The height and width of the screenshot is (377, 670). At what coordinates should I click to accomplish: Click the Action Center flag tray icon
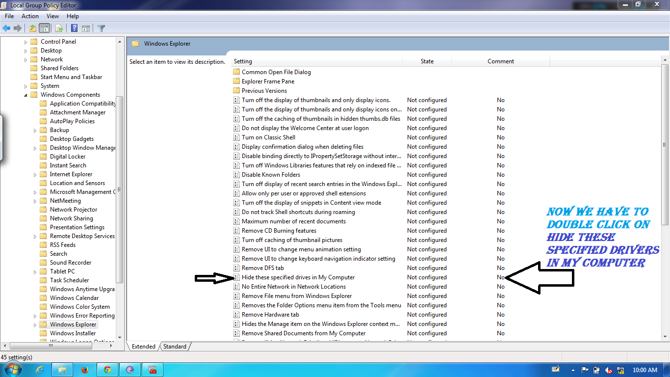coord(585,370)
